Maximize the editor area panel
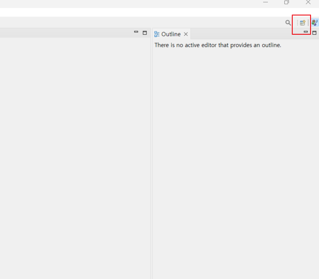This screenshot has width=319, height=279. [x=144, y=33]
